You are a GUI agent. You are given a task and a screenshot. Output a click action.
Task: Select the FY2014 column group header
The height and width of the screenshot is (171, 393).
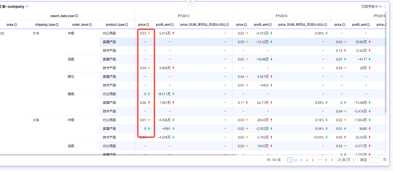click(x=281, y=16)
